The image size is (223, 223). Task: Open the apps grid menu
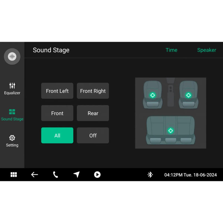coord(14,174)
